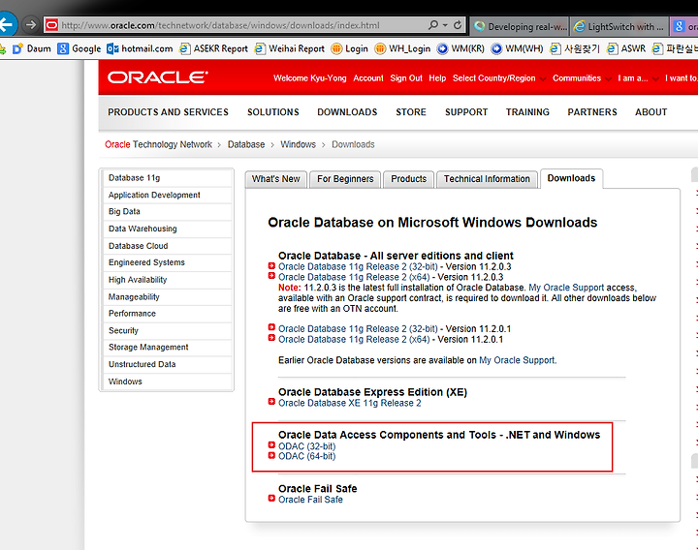
Task: Click the Help link in Oracle header
Action: point(437,78)
